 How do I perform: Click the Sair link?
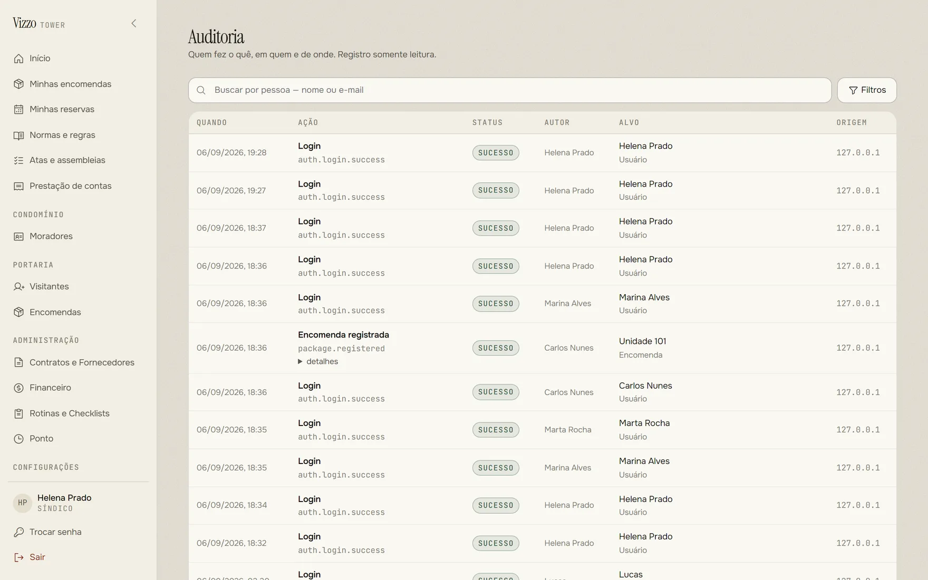click(x=37, y=557)
